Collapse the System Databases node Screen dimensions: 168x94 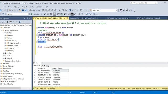point(2,30)
